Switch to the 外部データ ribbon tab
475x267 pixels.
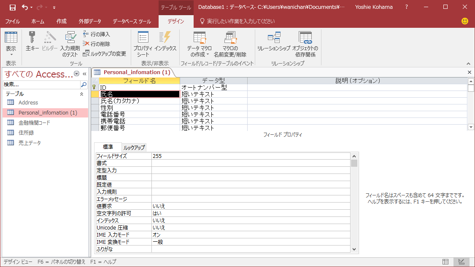tap(90, 21)
